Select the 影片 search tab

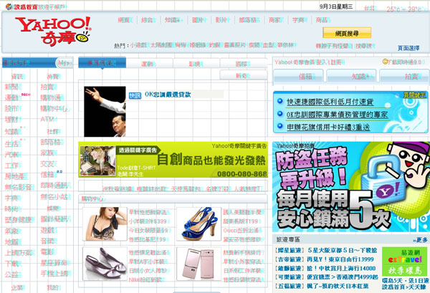(223, 20)
